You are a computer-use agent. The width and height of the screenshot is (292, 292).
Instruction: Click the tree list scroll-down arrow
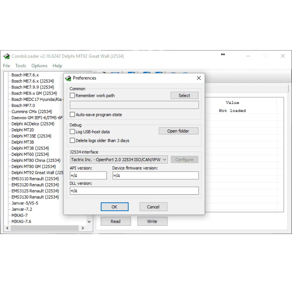pos(89,221)
